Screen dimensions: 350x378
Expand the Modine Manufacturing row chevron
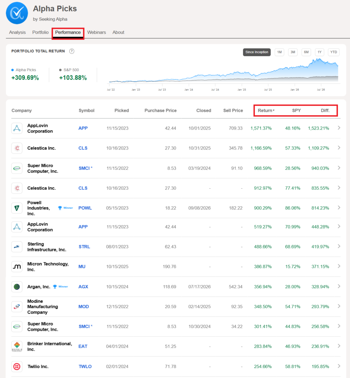coord(339,306)
